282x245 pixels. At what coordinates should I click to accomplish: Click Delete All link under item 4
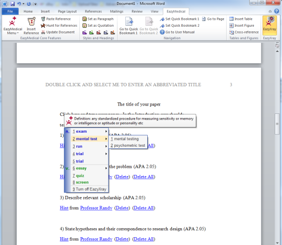pos(144,239)
